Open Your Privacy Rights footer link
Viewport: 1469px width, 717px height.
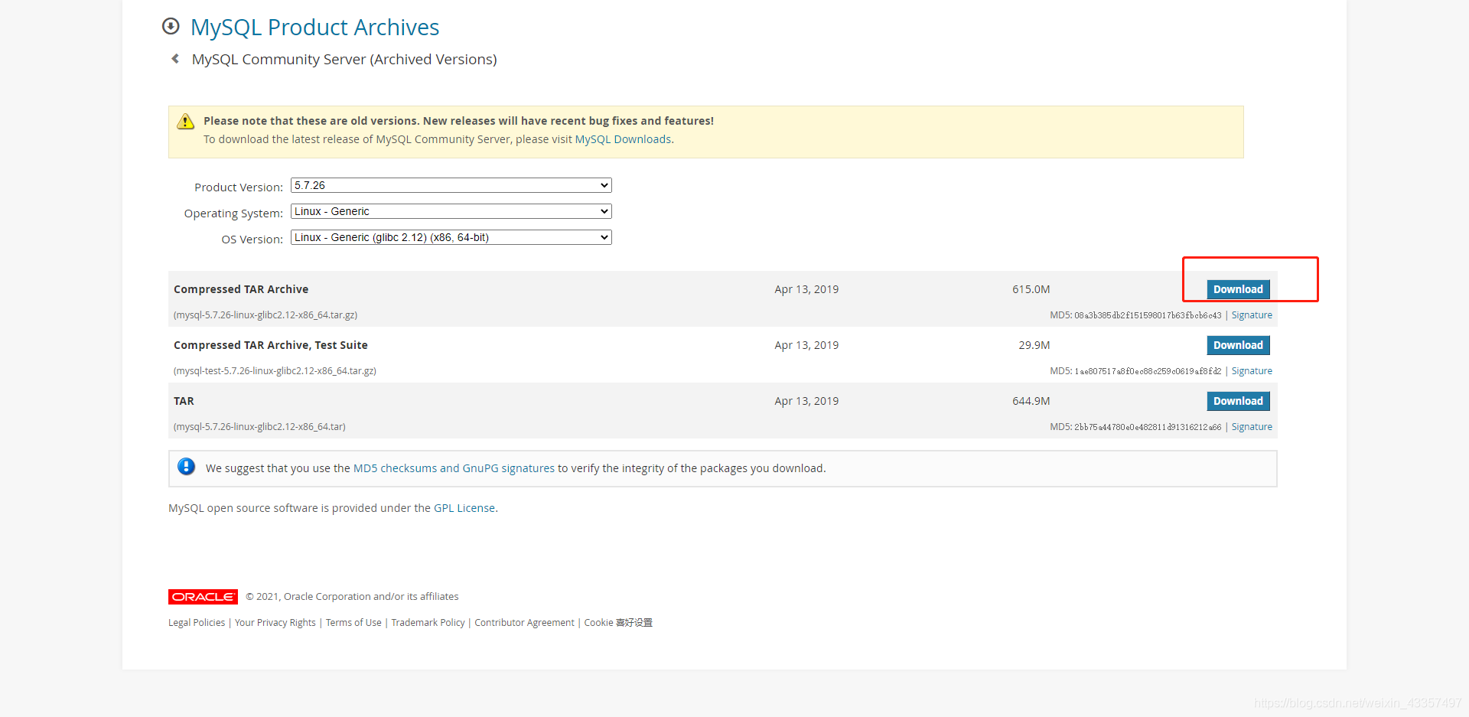pyautogui.click(x=275, y=623)
